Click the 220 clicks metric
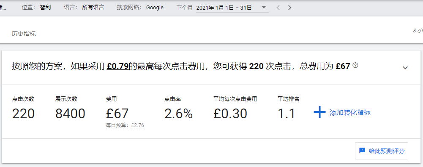Viewport: 423px width, 167px height. [23, 114]
